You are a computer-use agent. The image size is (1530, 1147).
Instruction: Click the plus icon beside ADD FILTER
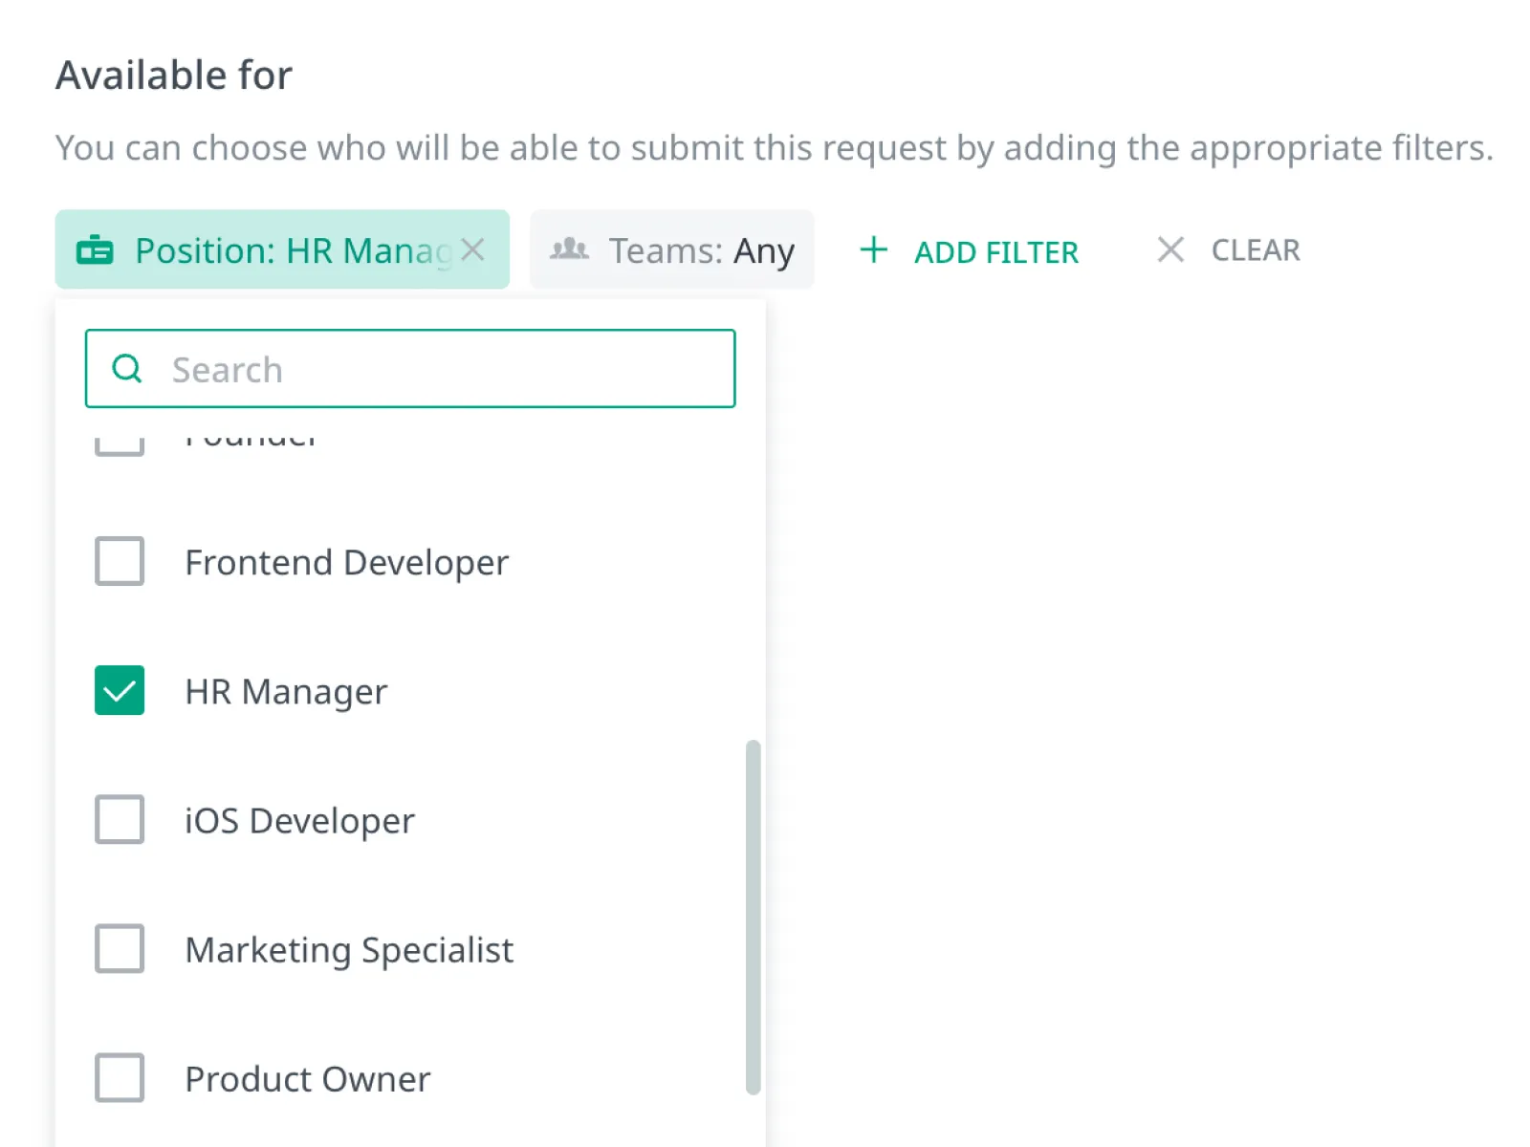coord(873,250)
